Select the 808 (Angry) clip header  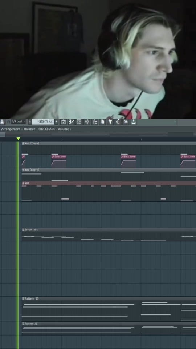(x=109, y=170)
